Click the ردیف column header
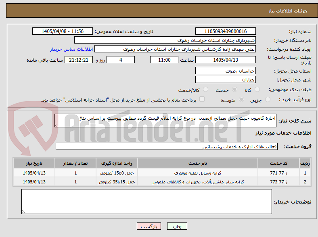The width and height of the screenshot is (318, 237). [305, 163]
